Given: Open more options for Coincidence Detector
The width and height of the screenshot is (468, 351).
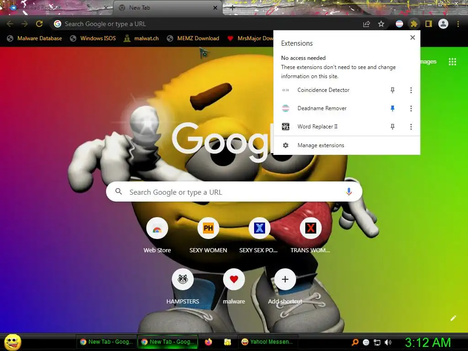Looking at the screenshot, I should [x=411, y=90].
